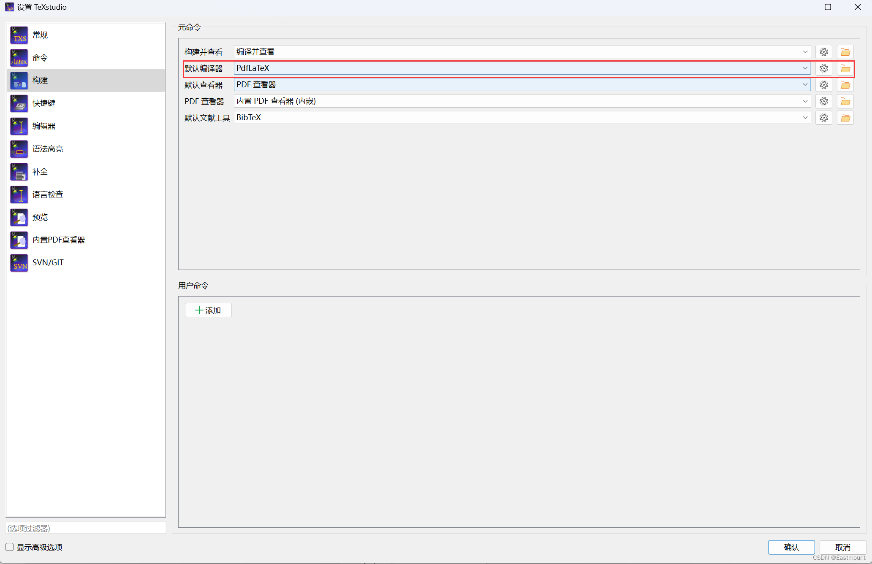Configure 默认文献工具 with its gear icon
This screenshot has width=872, height=564.
click(x=824, y=118)
